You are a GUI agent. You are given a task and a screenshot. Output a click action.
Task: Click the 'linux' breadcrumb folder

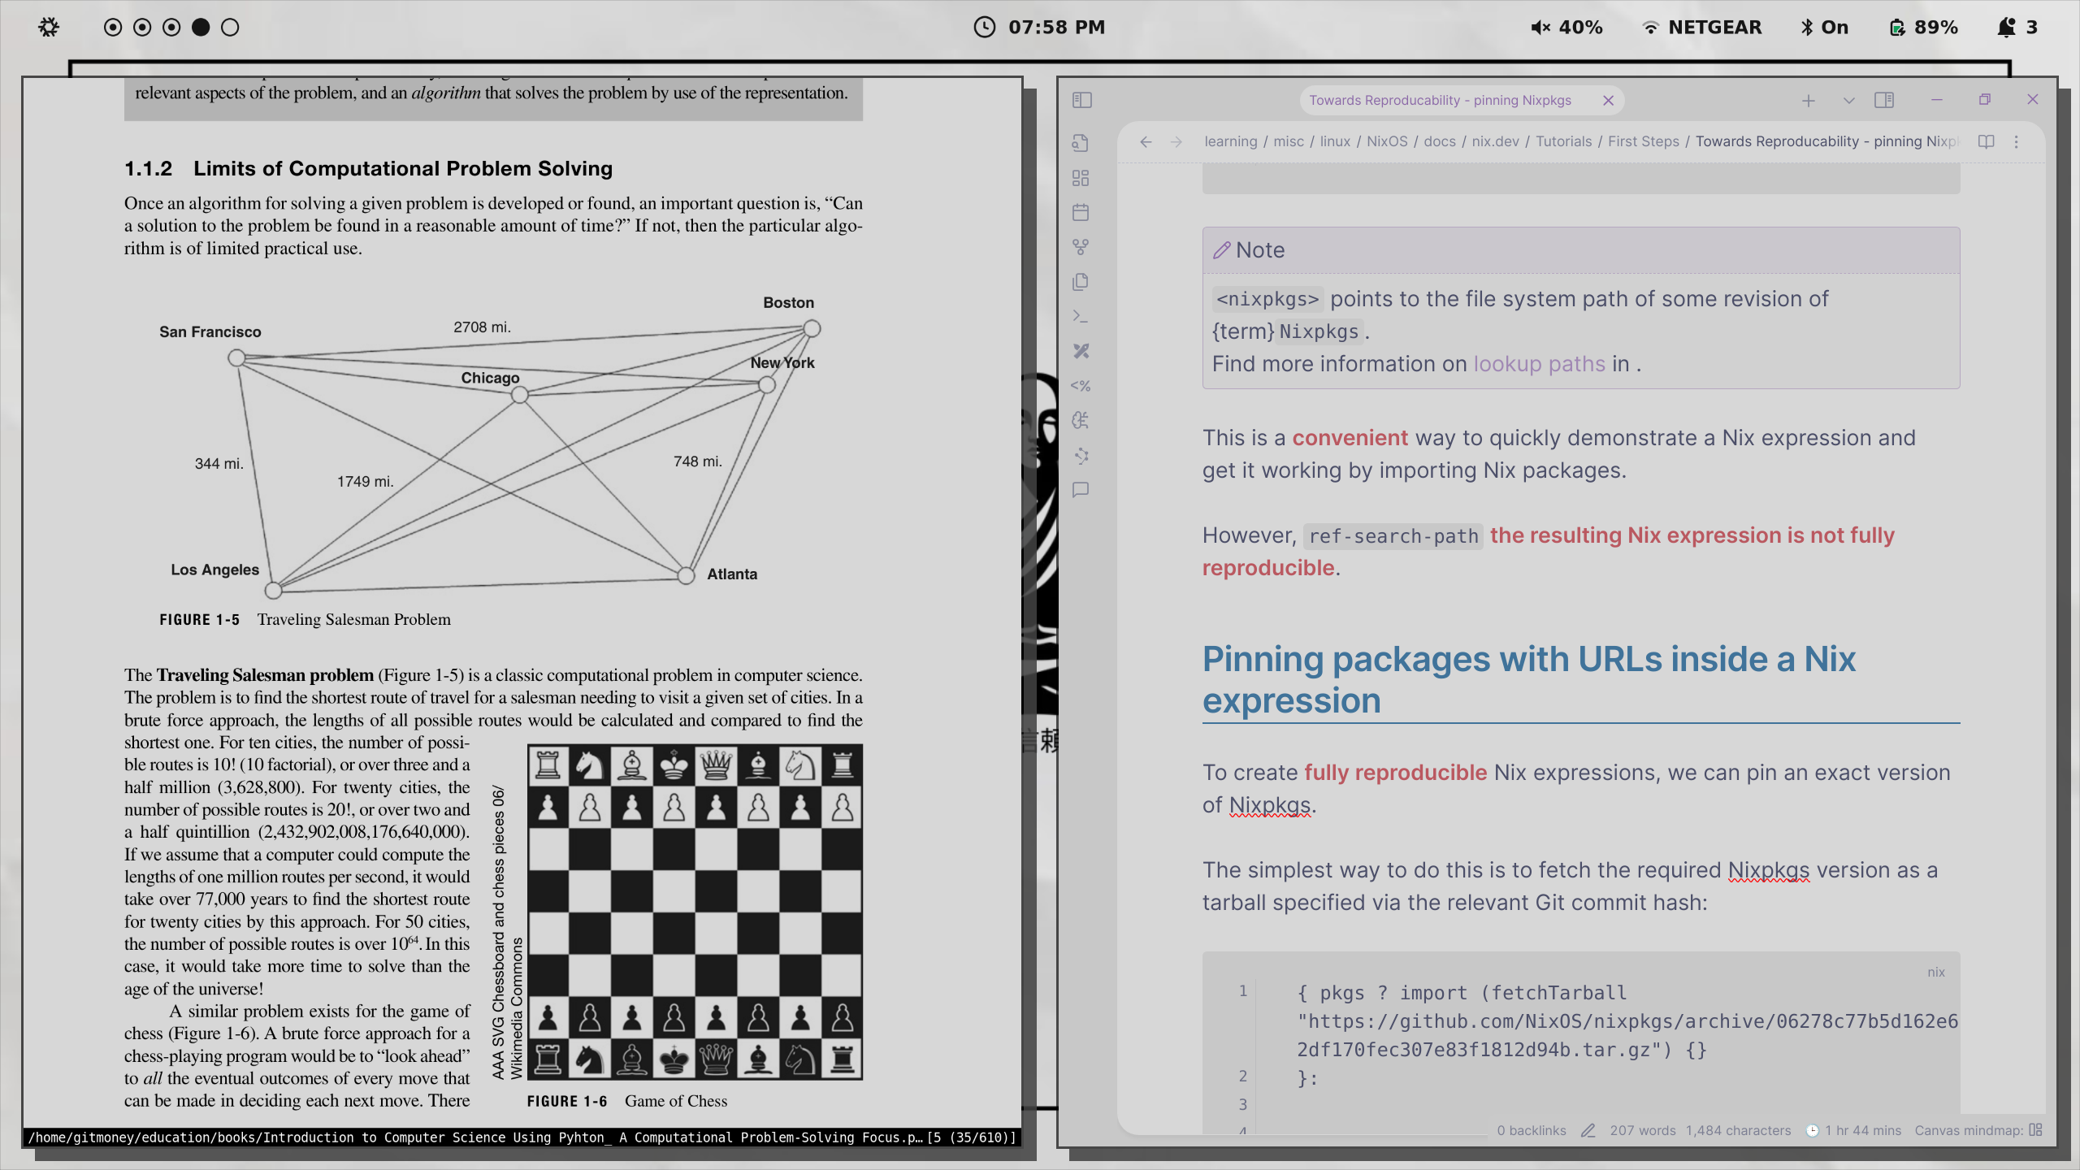[x=1335, y=141]
